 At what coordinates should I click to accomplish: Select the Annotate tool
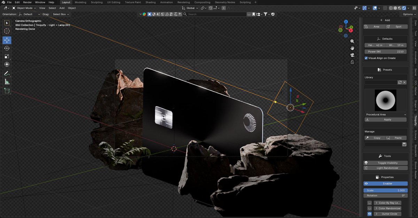[7, 73]
